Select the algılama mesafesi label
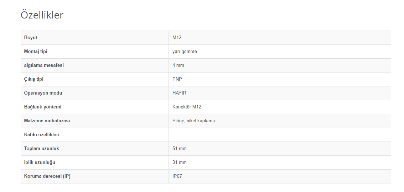This screenshot has width=404, height=192. (x=44, y=65)
